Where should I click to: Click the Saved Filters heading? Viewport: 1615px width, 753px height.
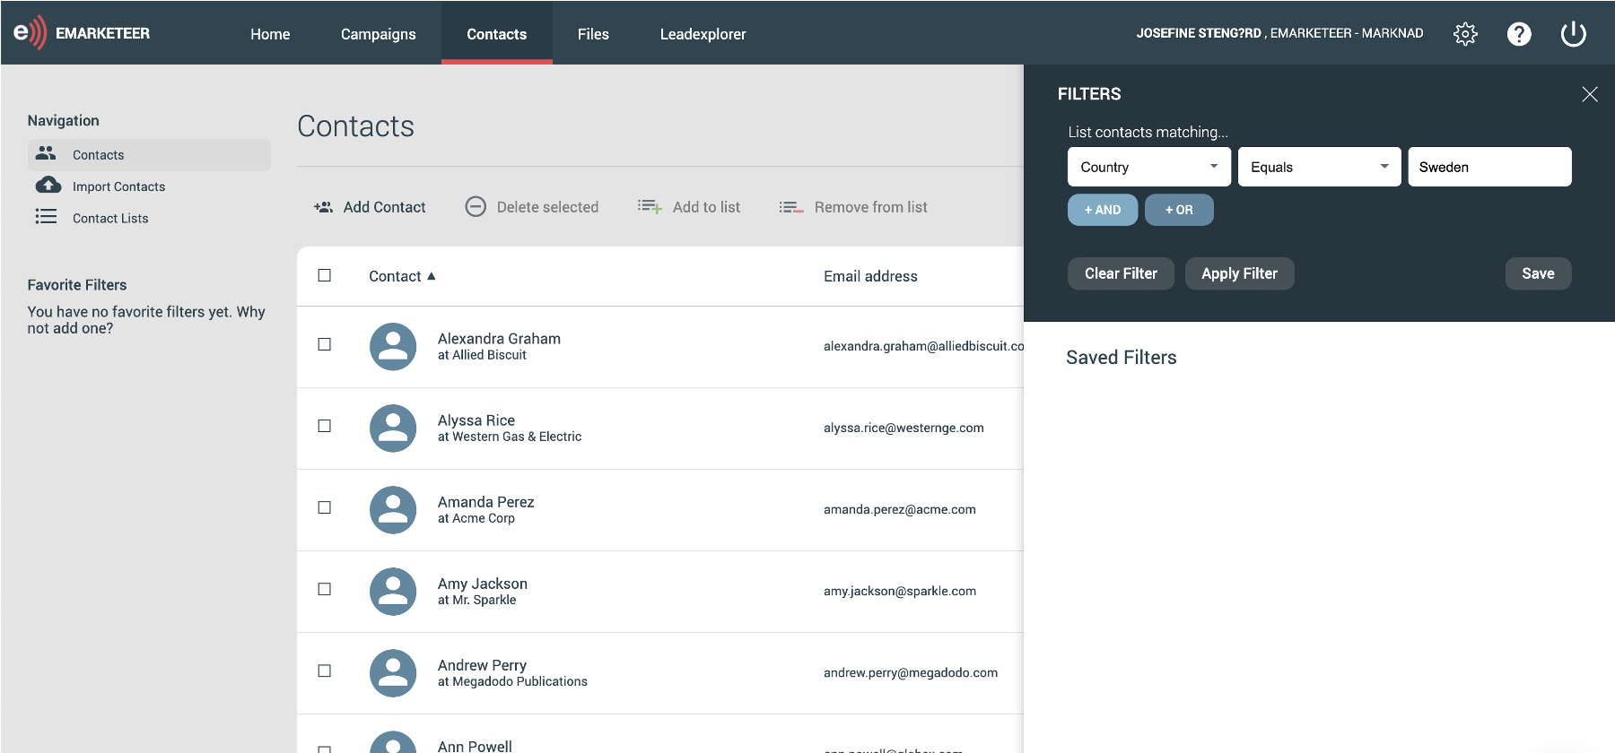point(1121,357)
